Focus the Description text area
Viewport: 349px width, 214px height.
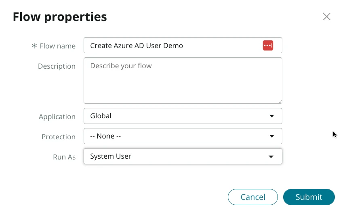[x=182, y=81]
